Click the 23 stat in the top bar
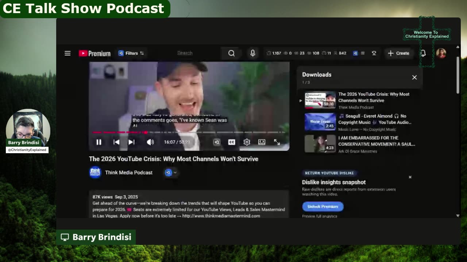Screen dimensions: 467x262 [300, 53]
